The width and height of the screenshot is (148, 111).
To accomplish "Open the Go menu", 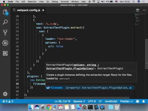I will (x=48, y=2).
